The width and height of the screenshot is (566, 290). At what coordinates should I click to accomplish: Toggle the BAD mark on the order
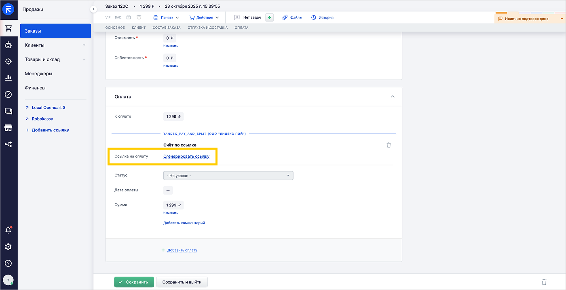[x=118, y=17]
